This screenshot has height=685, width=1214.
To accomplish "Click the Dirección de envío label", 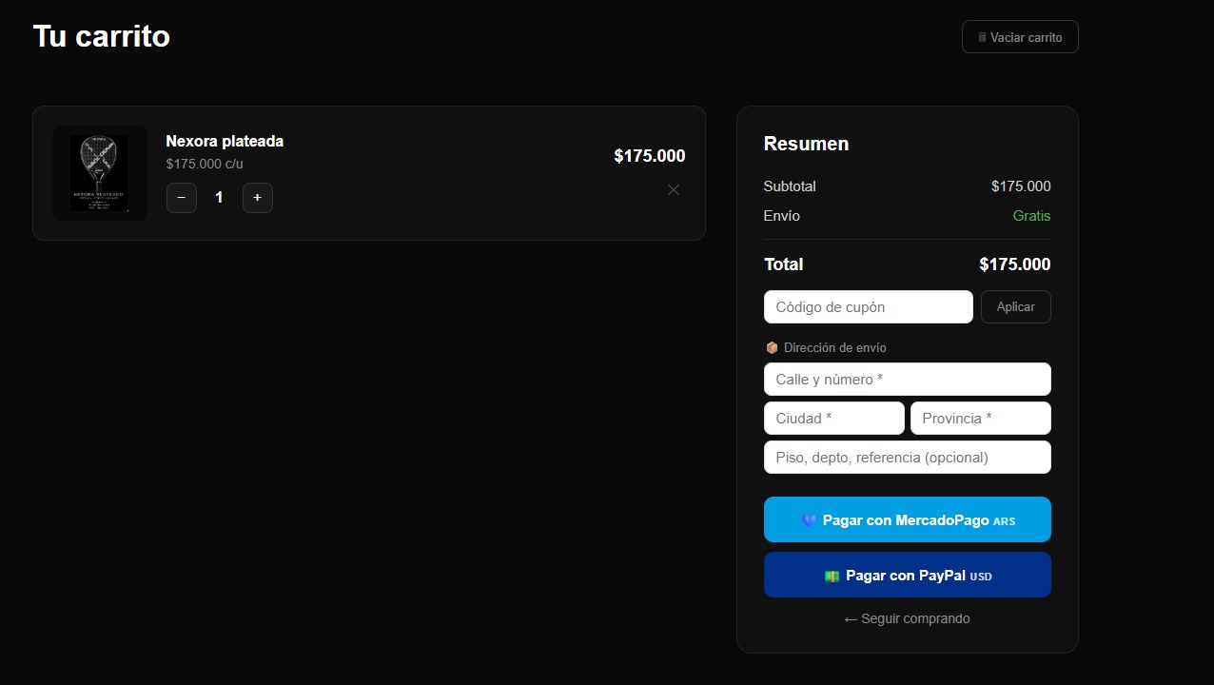I will 826,348.
